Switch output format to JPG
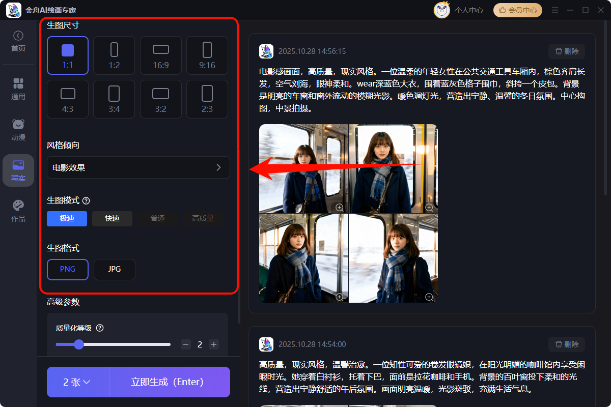Screen dimensions: 611x407 [114, 269]
